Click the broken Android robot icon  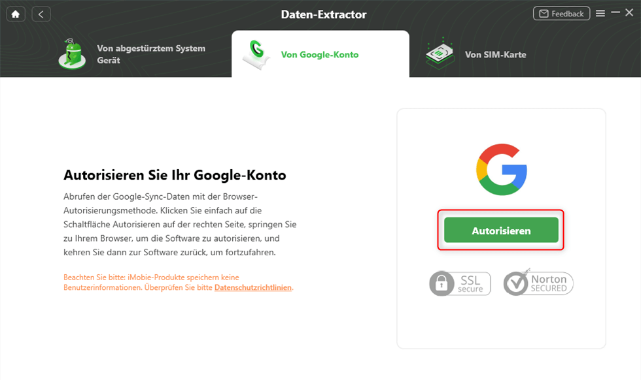(x=72, y=54)
